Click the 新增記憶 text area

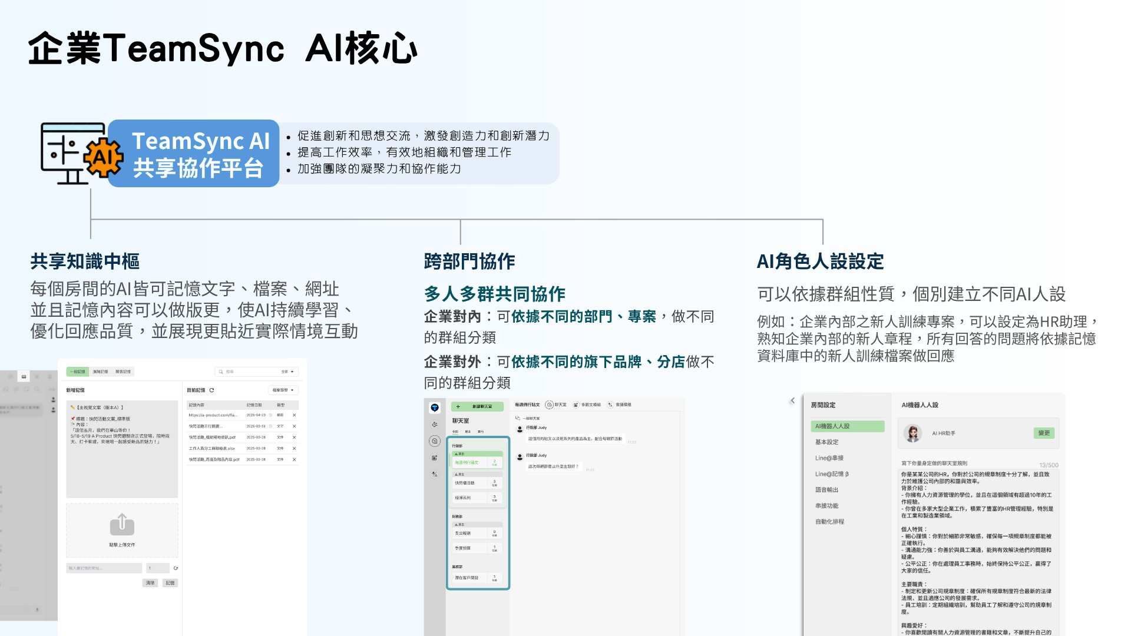[x=122, y=449]
